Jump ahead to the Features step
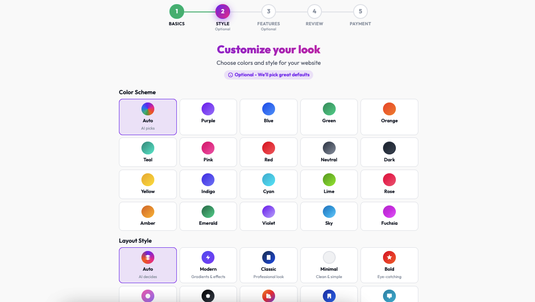 point(268,11)
